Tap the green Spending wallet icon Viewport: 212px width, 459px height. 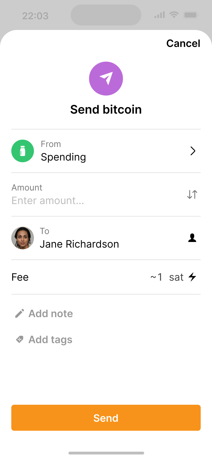[23, 151]
